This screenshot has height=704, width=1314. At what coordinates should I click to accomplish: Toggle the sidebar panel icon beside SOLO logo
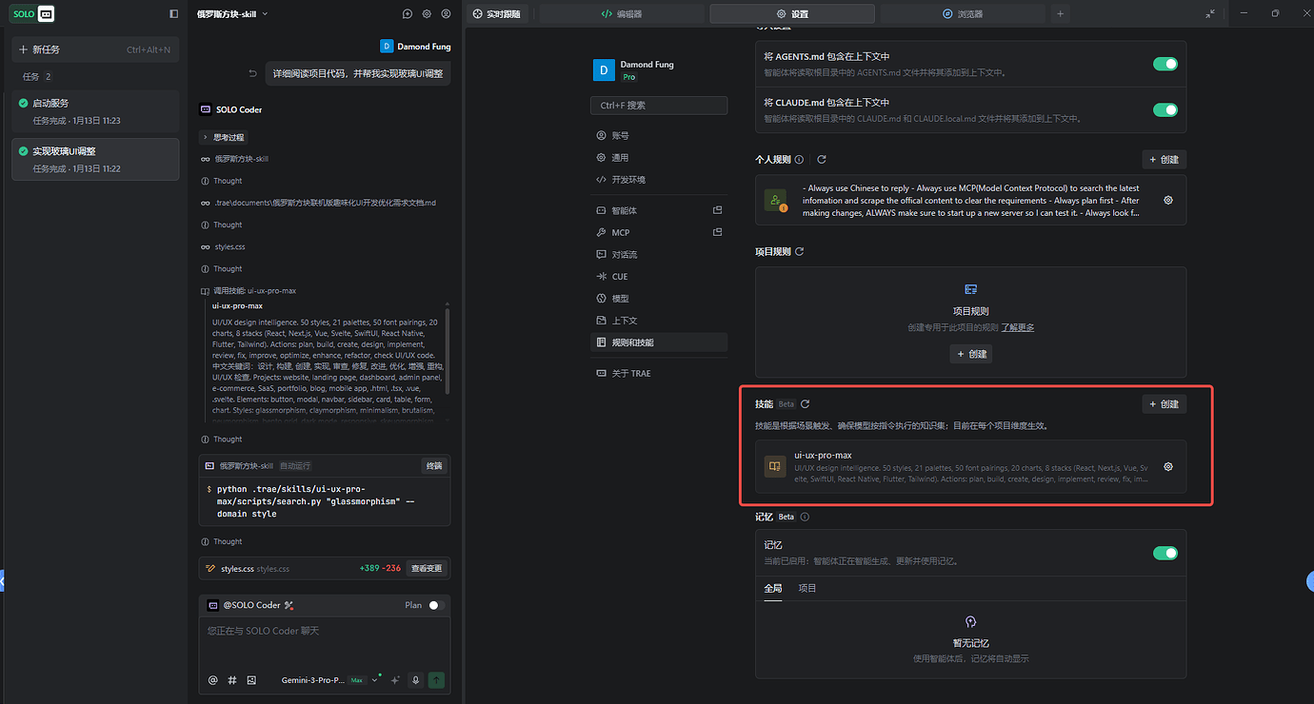(173, 14)
